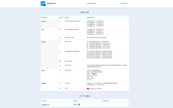Click the dns-admin.google.com email line

[x=95, y=72]
